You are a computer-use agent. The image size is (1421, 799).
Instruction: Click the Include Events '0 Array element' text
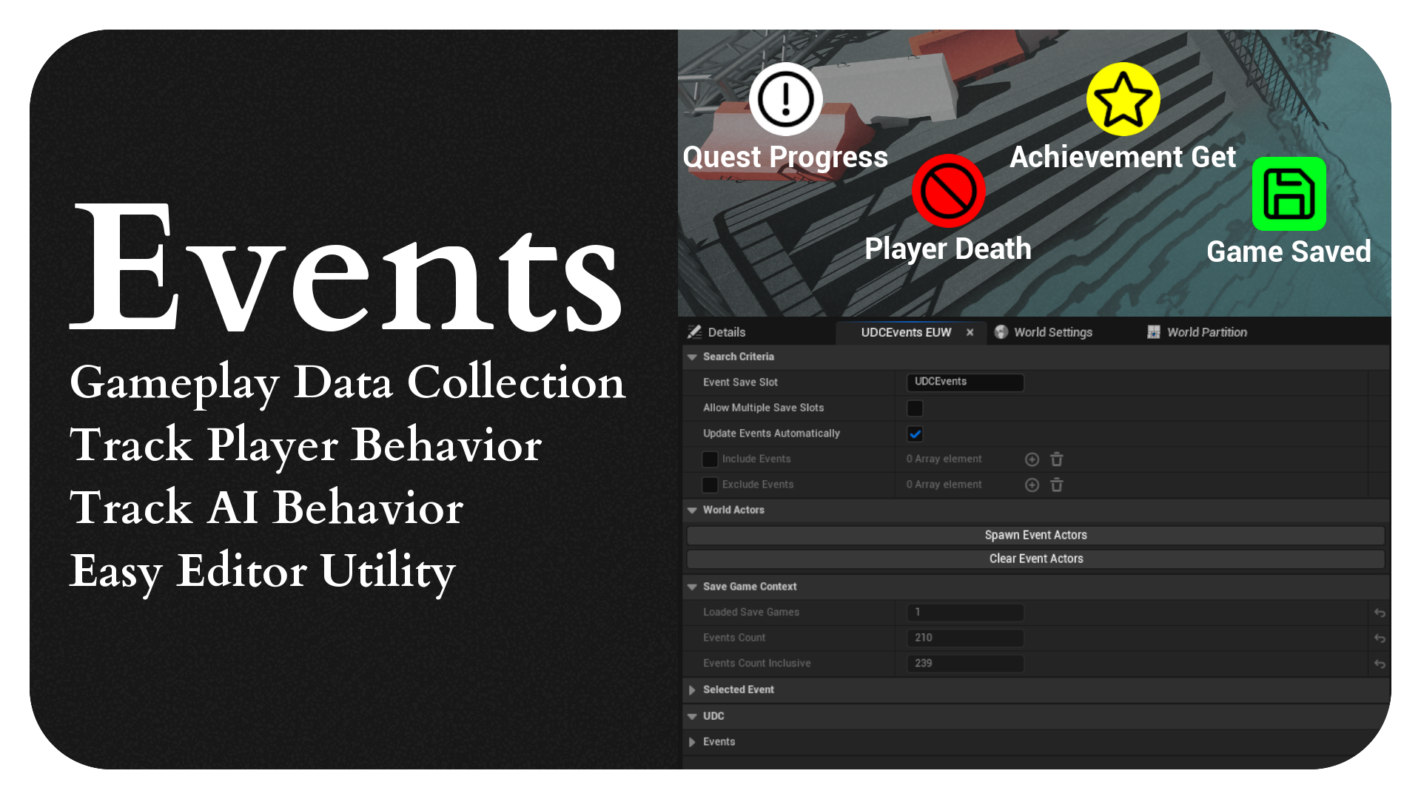944,459
